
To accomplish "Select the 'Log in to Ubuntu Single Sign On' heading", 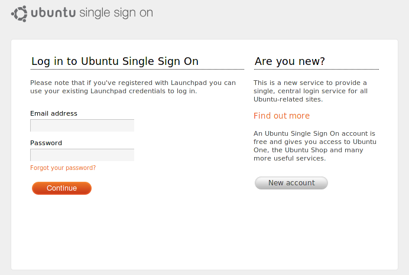I will [115, 61].
